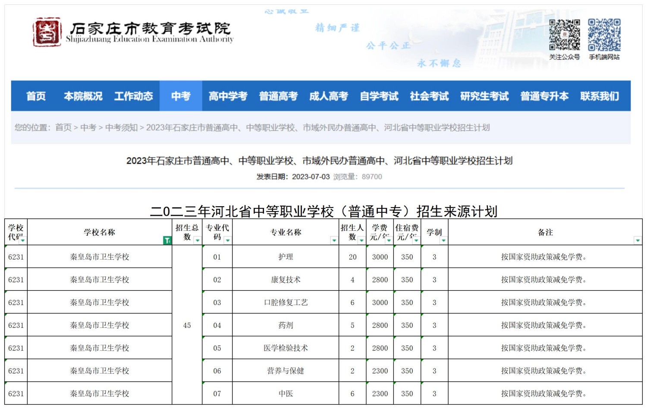647x409 pixels.
Task: Open the 招生总数 column filter dropdown
Action: pyautogui.click(x=197, y=240)
